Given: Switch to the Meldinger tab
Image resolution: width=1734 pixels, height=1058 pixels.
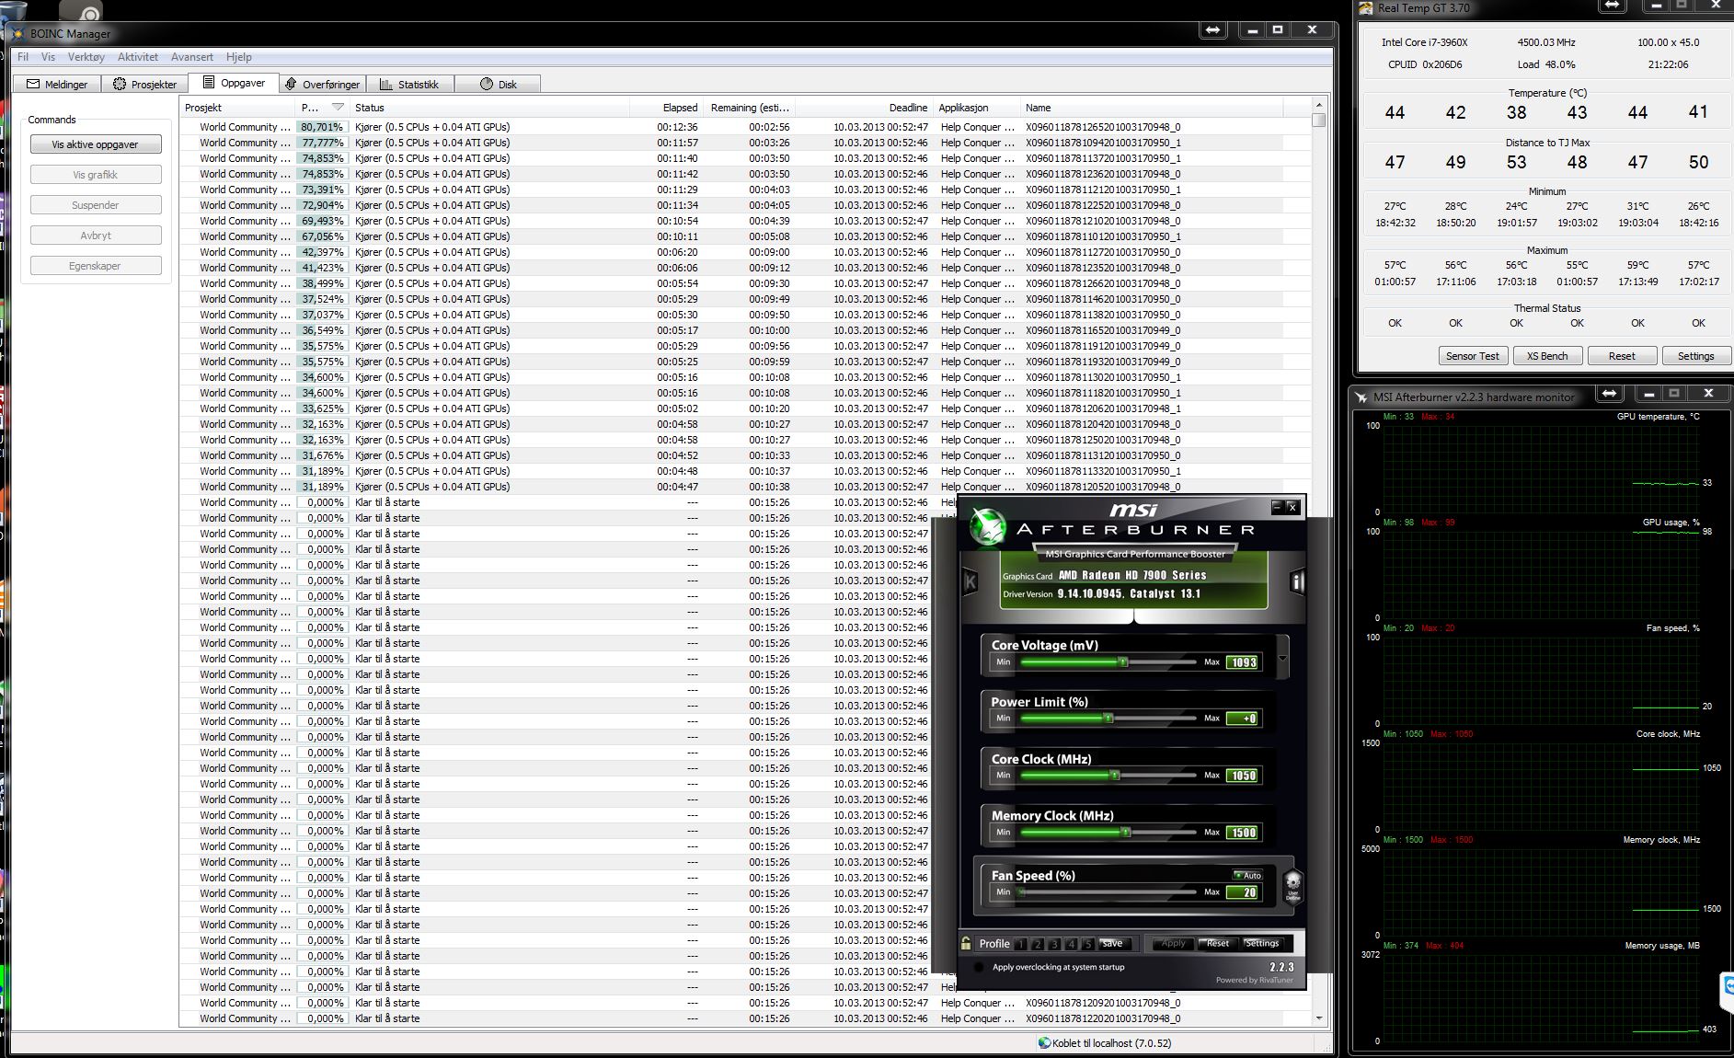Looking at the screenshot, I should 57,84.
